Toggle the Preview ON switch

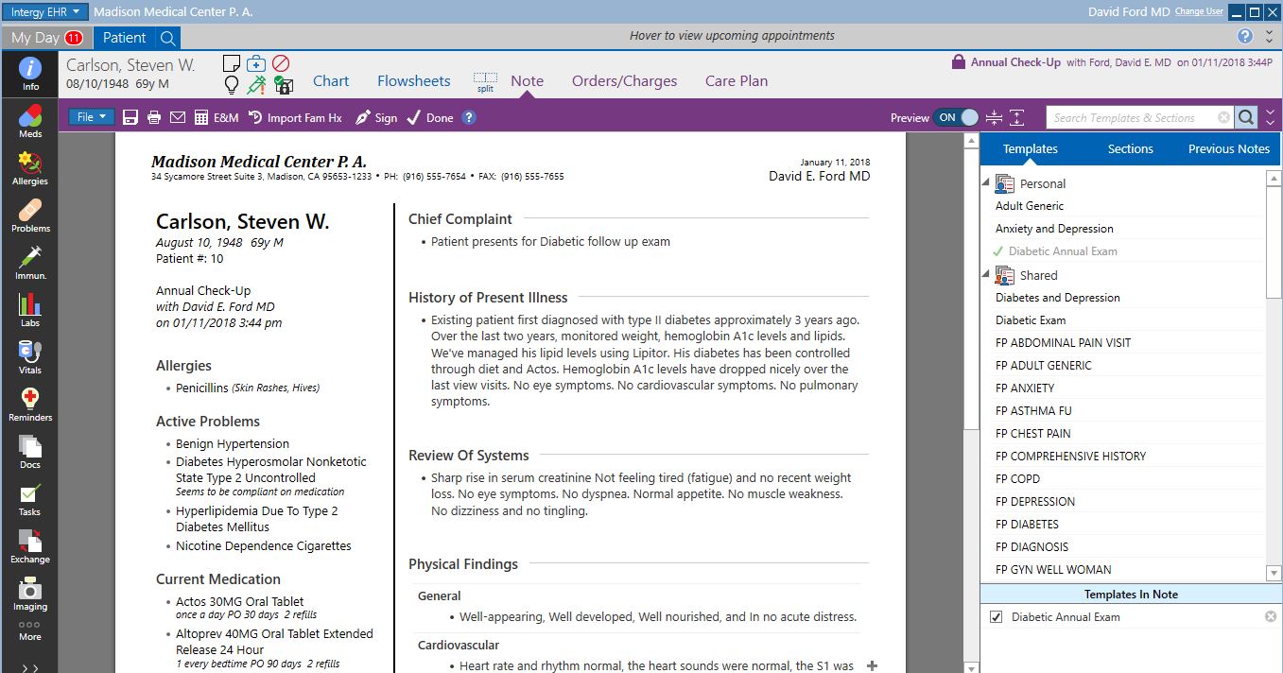(x=957, y=118)
